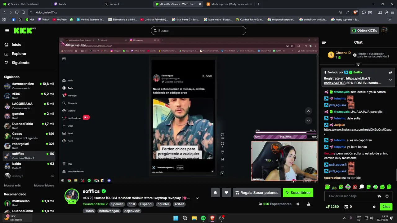
Task: Send message with Chat button
Action: (386, 207)
